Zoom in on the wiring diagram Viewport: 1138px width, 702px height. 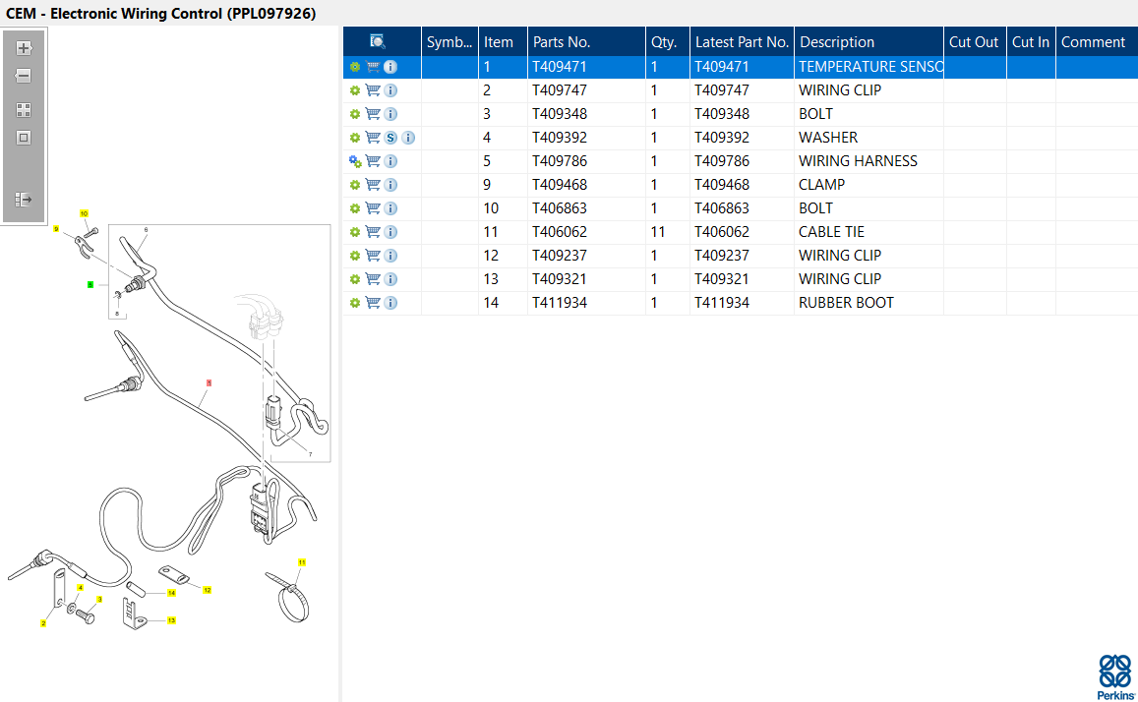pos(24,48)
